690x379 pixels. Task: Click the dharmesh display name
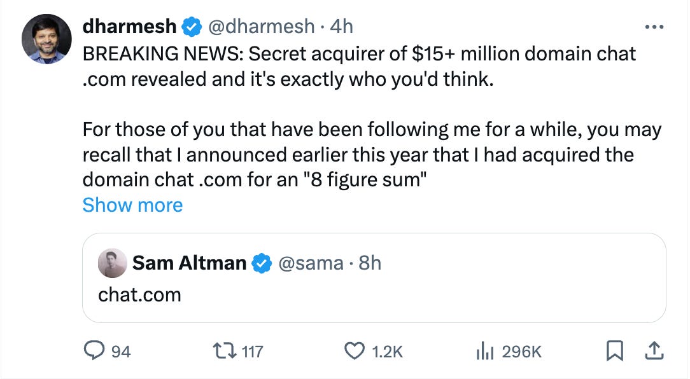pos(129,26)
